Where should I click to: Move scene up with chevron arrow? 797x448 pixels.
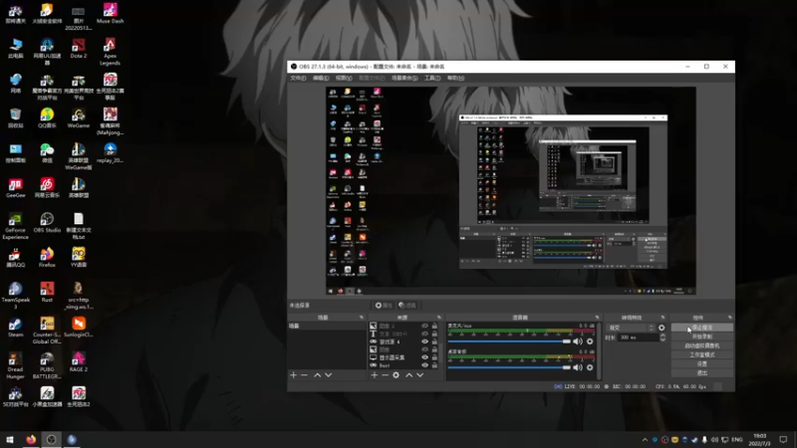tap(317, 375)
